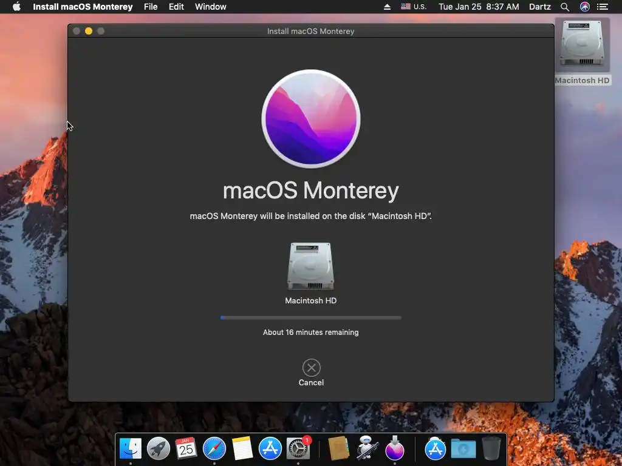The image size is (622, 466).
Task: Open the Window menu
Action: 211,7
